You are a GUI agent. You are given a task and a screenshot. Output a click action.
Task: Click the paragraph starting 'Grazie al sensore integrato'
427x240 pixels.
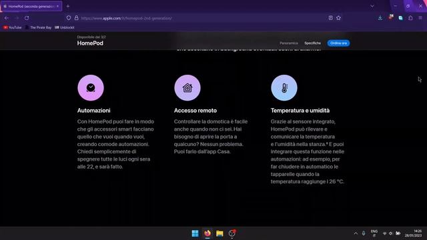pos(308,151)
